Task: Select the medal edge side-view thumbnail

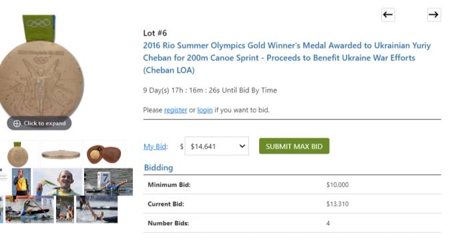Action: tap(61, 154)
